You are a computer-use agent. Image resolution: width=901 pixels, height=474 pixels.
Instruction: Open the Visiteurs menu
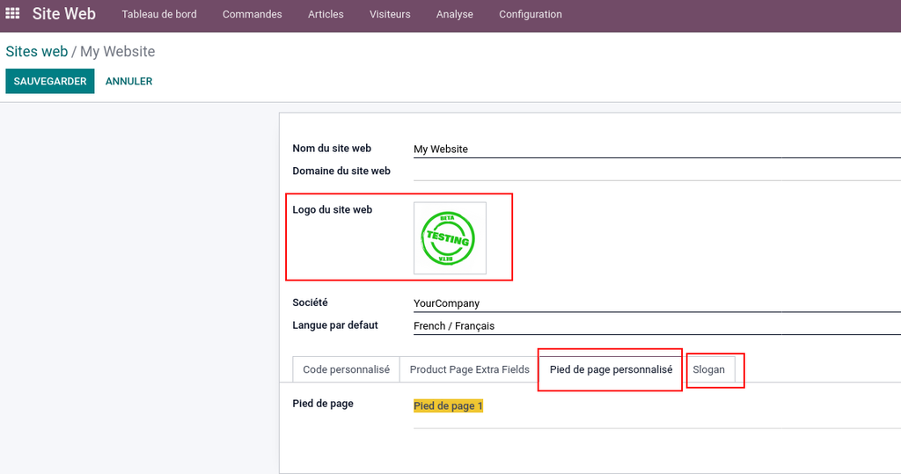tap(390, 14)
